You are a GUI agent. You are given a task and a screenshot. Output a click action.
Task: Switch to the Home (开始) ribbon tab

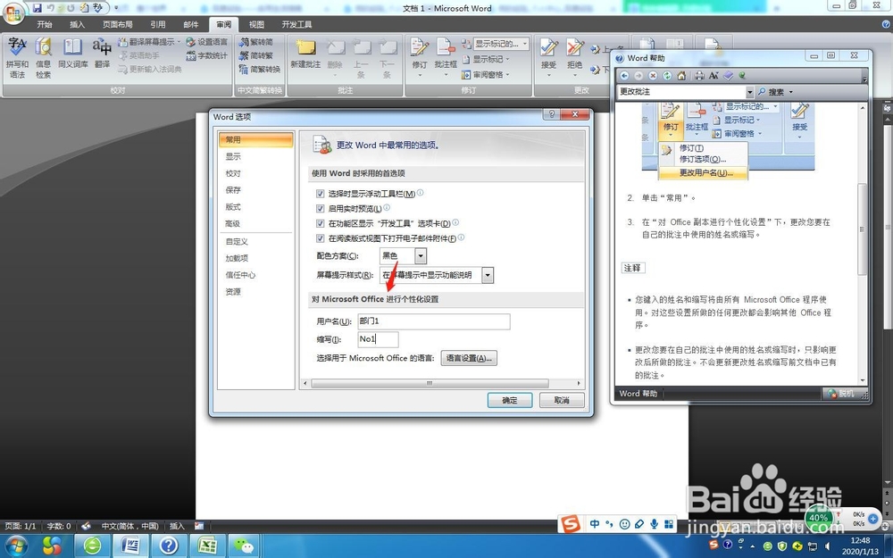(x=45, y=24)
